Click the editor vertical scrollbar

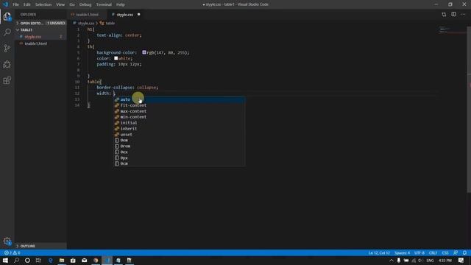[469, 110]
